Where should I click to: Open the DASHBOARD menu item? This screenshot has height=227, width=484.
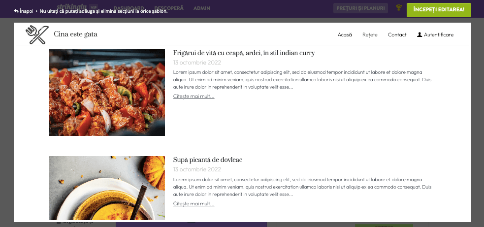point(129,8)
